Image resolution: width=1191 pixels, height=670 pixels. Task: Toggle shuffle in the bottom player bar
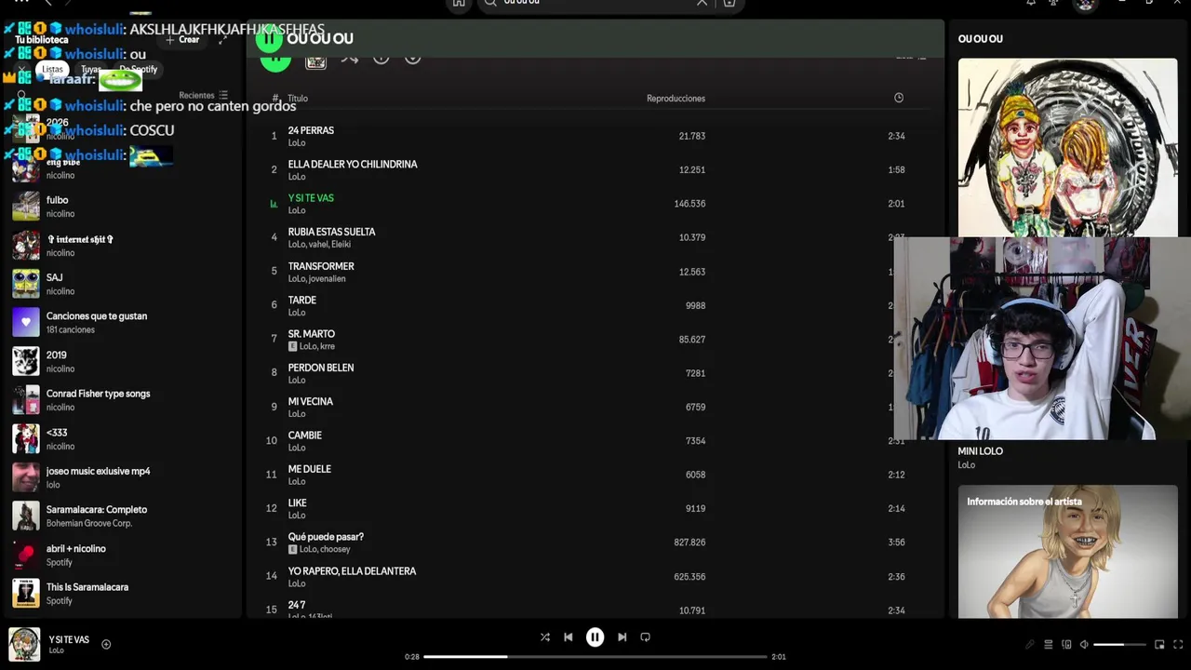(x=545, y=637)
